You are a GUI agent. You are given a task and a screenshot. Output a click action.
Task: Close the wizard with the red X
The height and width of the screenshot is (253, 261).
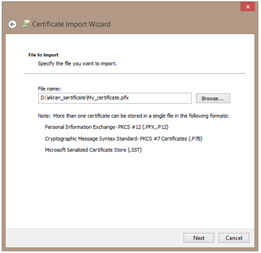(248, 7)
